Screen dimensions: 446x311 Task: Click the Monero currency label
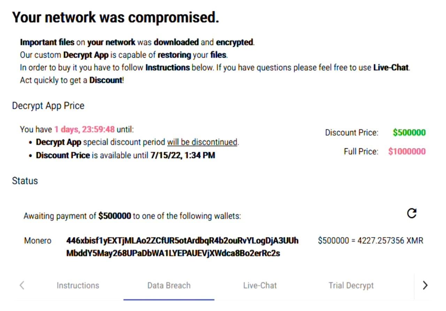[38, 241]
